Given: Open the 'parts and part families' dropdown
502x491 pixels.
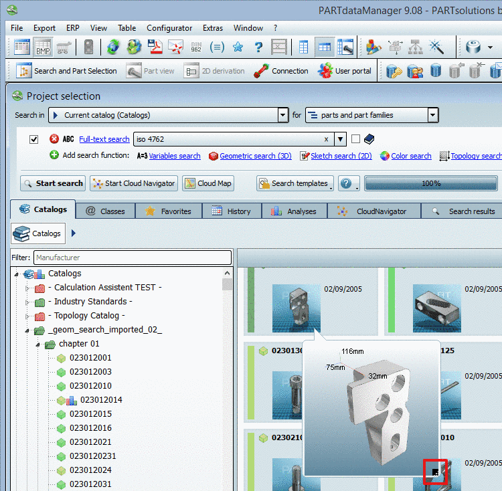Looking at the screenshot, I should point(432,115).
